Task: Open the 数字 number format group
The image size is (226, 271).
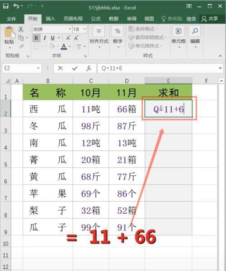Action: (x=118, y=37)
